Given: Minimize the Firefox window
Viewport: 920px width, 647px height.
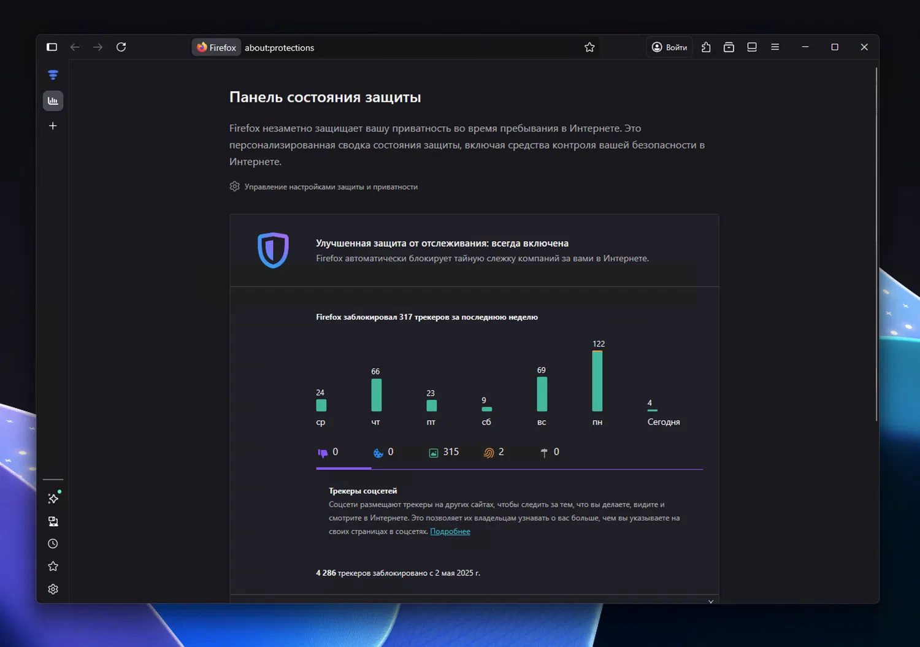Looking at the screenshot, I should click(805, 47).
